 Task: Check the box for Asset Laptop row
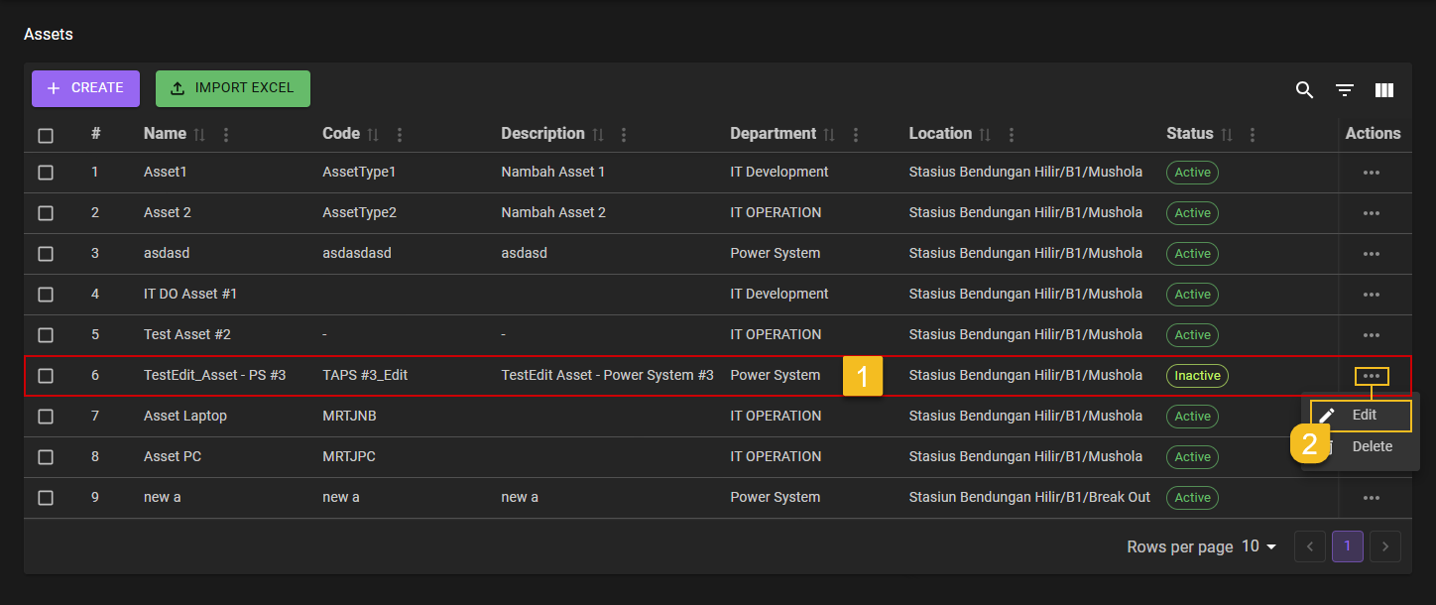pos(46,417)
